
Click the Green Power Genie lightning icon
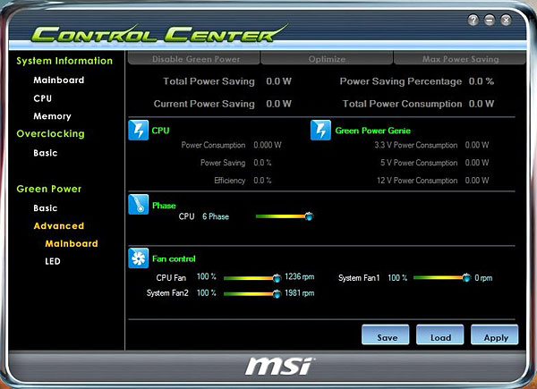(320, 130)
